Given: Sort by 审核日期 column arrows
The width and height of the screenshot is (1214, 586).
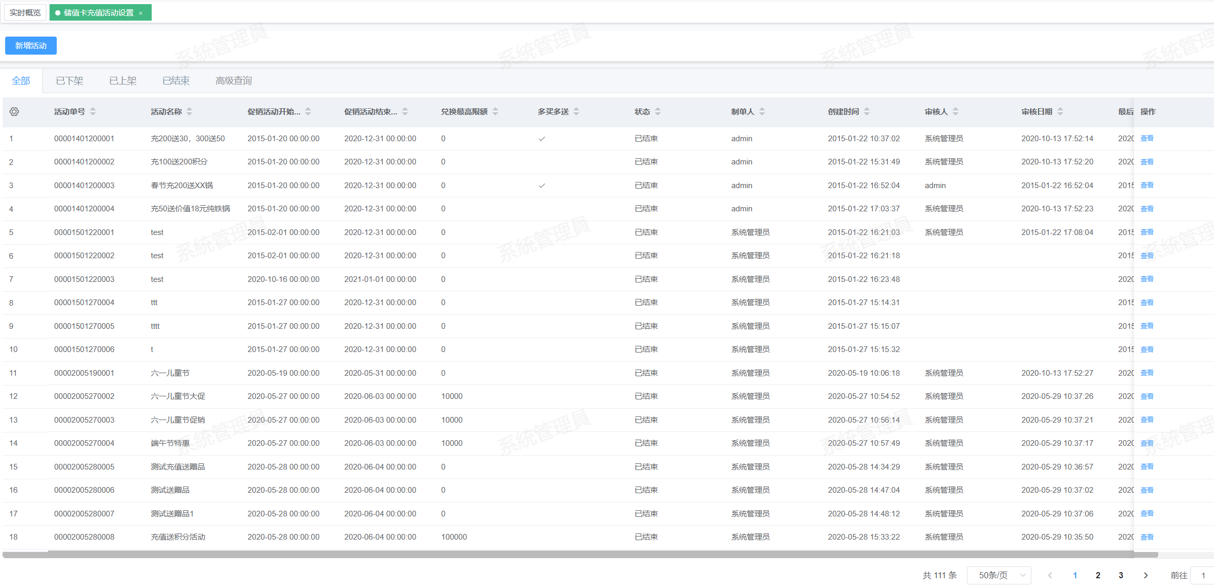Looking at the screenshot, I should pos(1060,112).
